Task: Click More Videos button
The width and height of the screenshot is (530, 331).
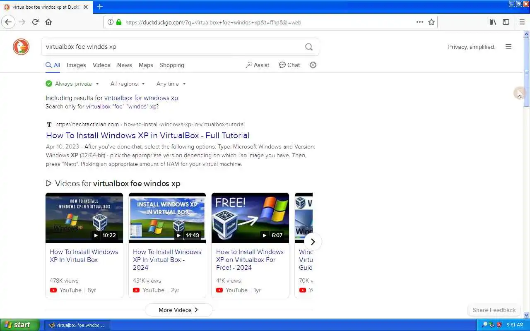Action: [x=178, y=310]
